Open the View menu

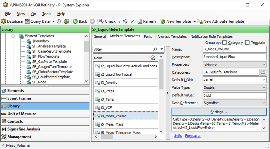(21, 14)
